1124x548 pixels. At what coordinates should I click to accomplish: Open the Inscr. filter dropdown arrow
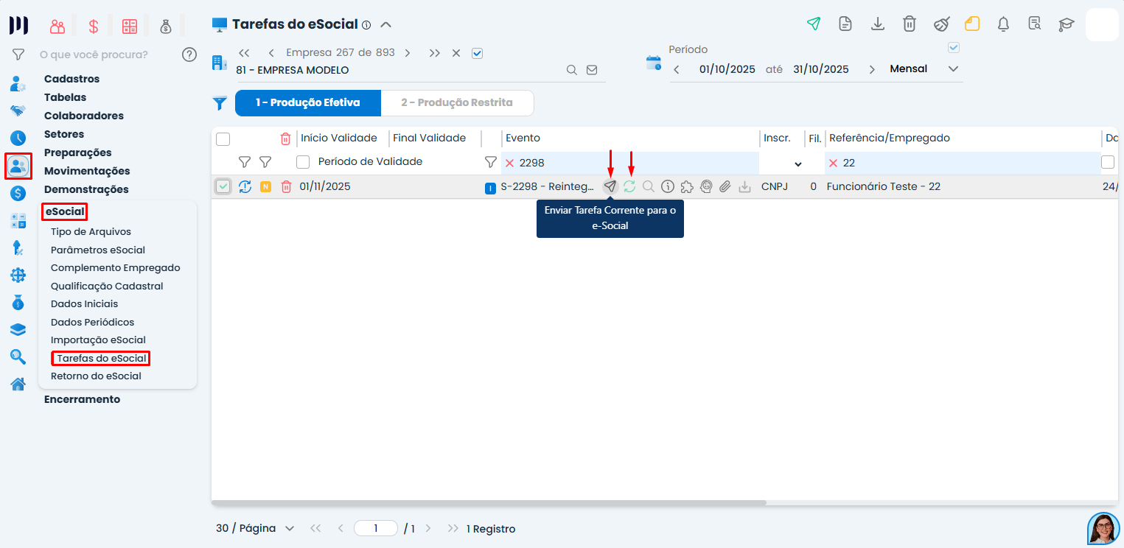click(798, 164)
